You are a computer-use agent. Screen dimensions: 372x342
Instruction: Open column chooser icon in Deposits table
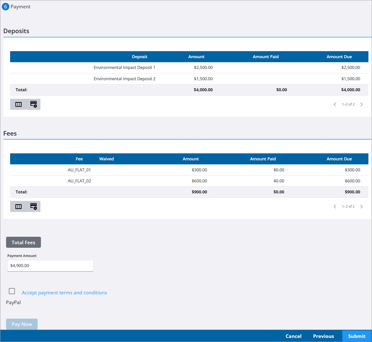point(19,104)
